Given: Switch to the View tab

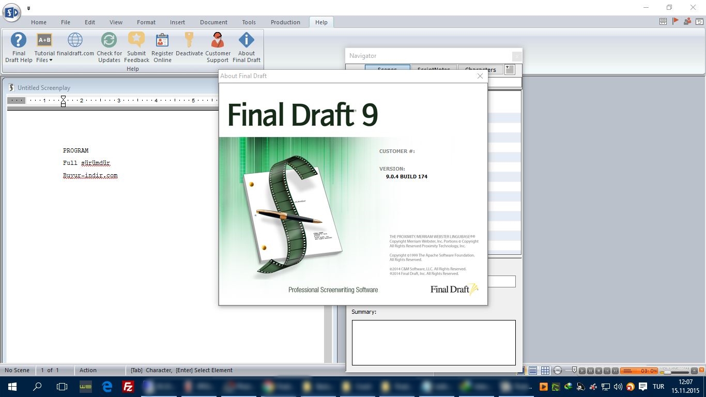Looking at the screenshot, I should point(116,22).
